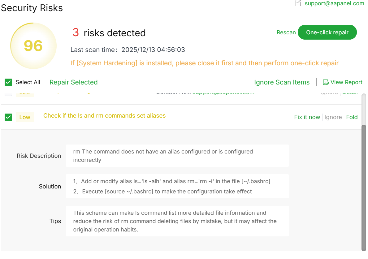368x259 pixels.
Task: Click the 96 security score circle
Action: click(x=33, y=46)
